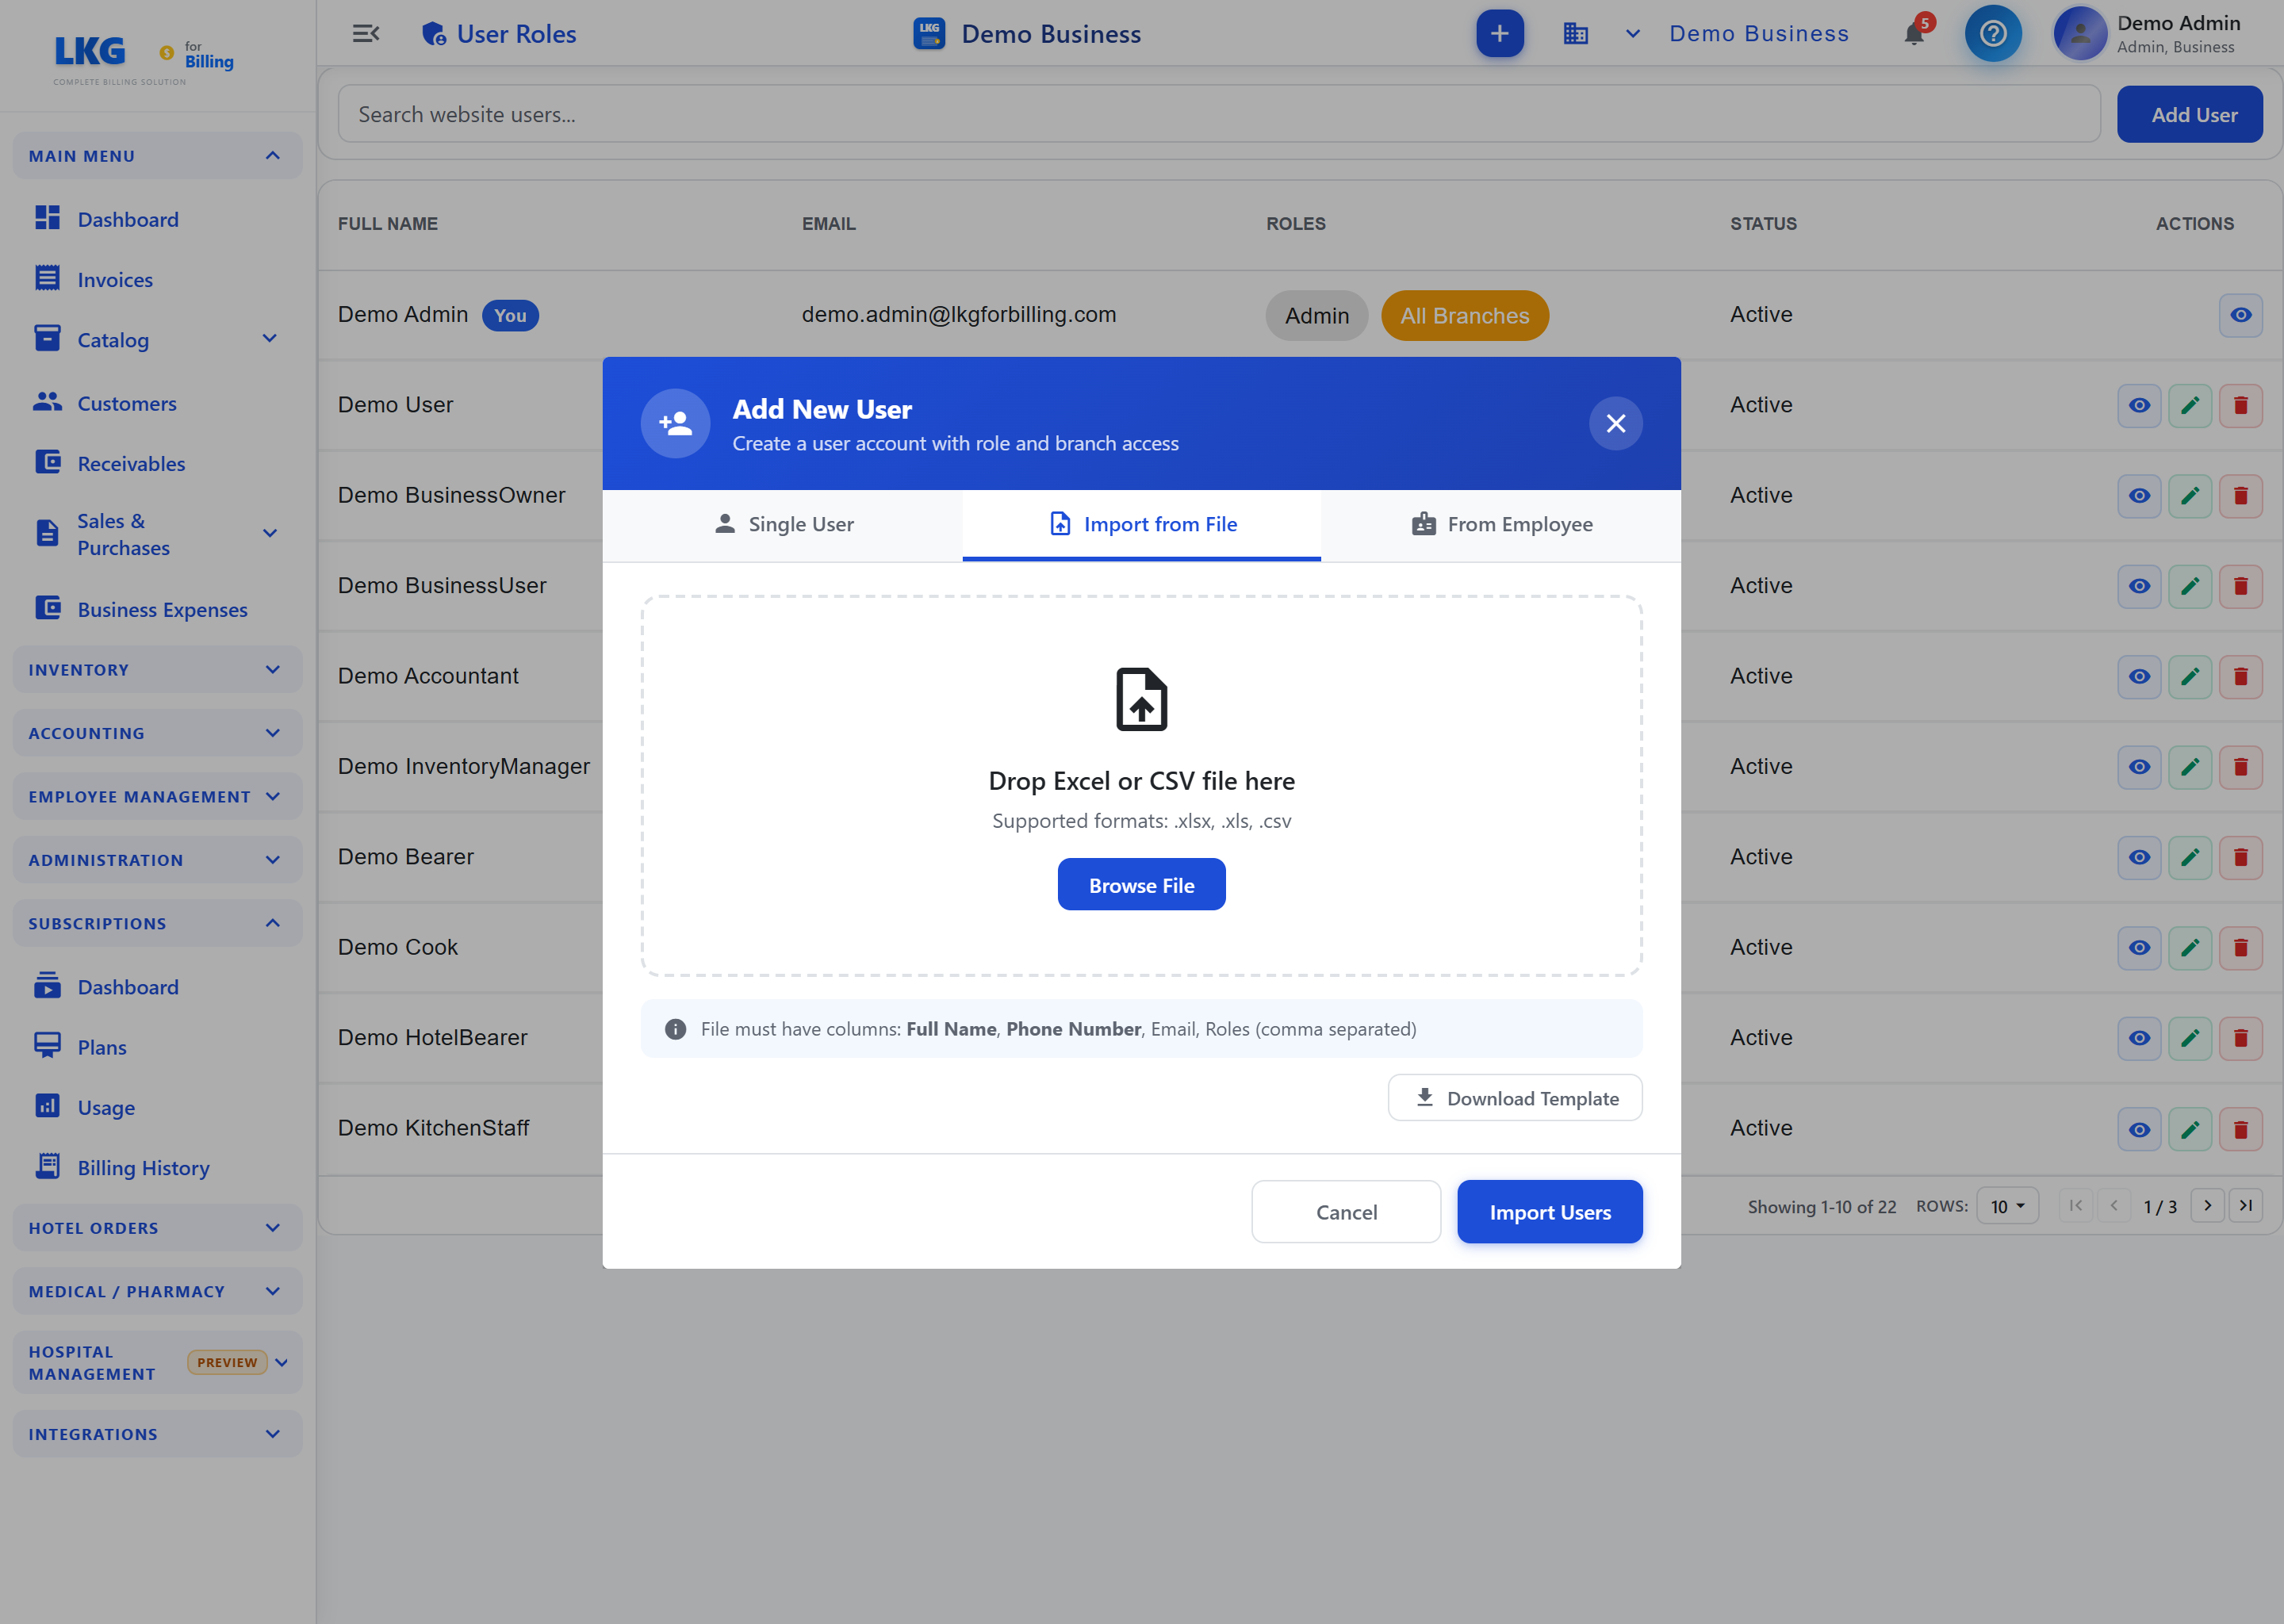Click the upload file icon in drop zone
The height and width of the screenshot is (1624, 2284).
pyautogui.click(x=1141, y=699)
